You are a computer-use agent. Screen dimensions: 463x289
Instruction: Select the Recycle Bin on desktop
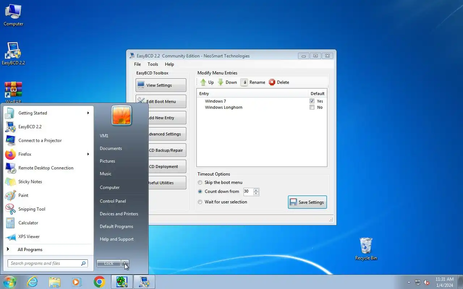click(x=366, y=249)
